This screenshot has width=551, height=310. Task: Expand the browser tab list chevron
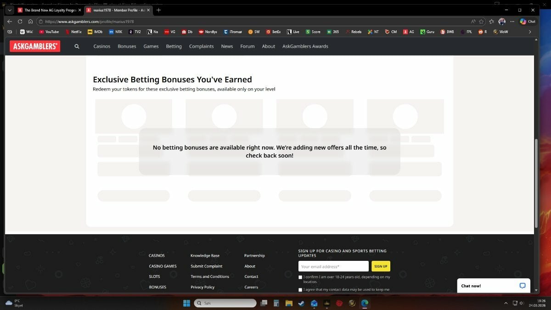pos(10,10)
